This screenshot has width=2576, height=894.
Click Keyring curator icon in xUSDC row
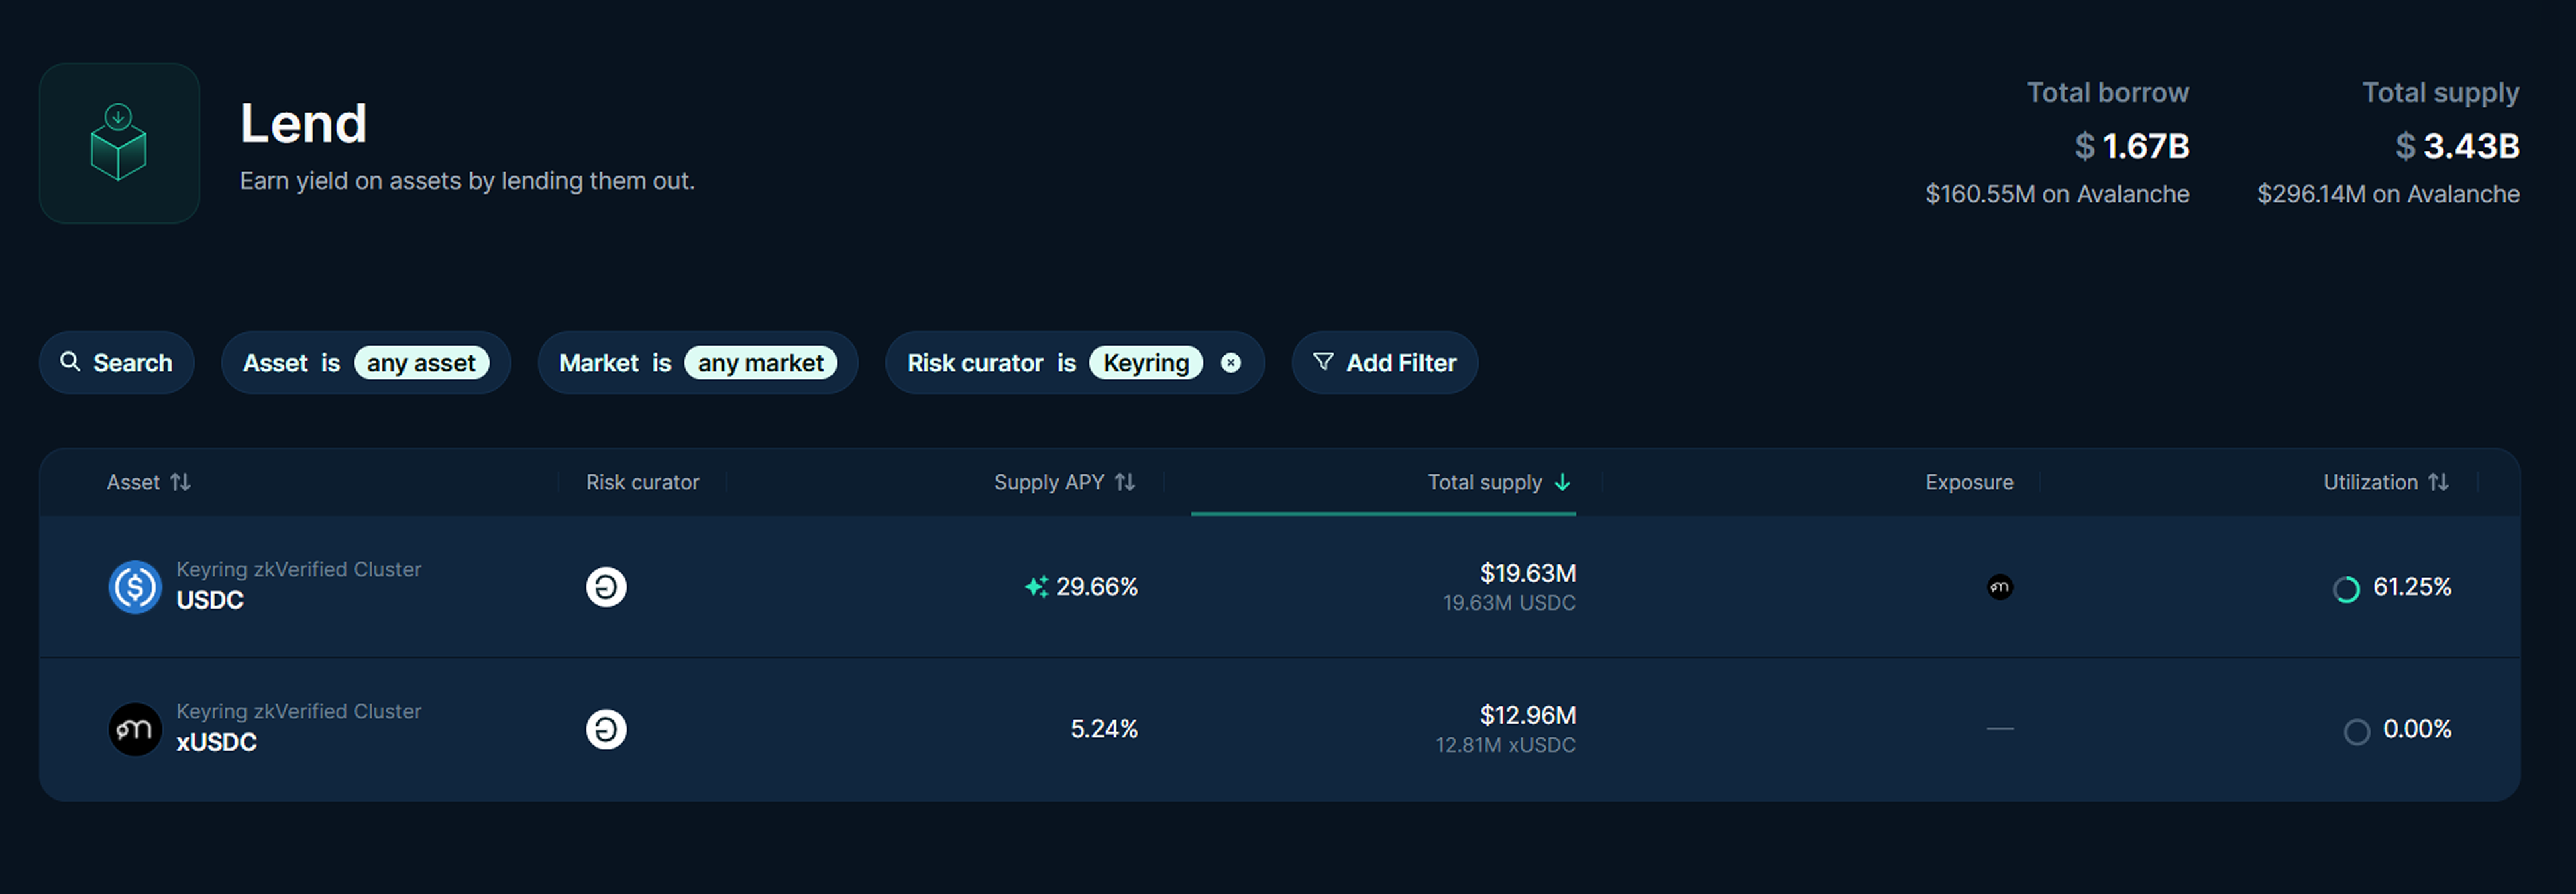tap(606, 729)
